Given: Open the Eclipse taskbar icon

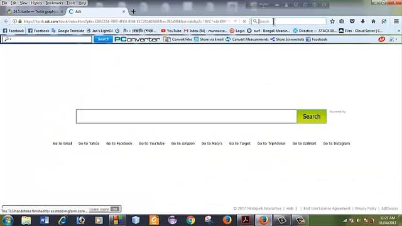Looking at the screenshot, I should point(172,220).
